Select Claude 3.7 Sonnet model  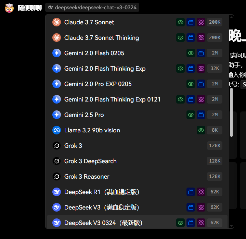pos(137,22)
